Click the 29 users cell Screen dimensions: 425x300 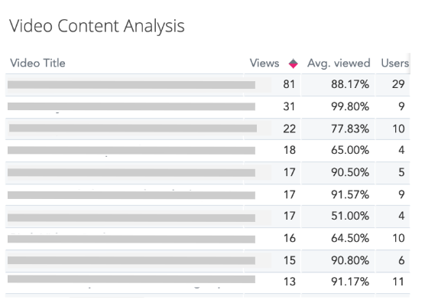click(x=398, y=84)
